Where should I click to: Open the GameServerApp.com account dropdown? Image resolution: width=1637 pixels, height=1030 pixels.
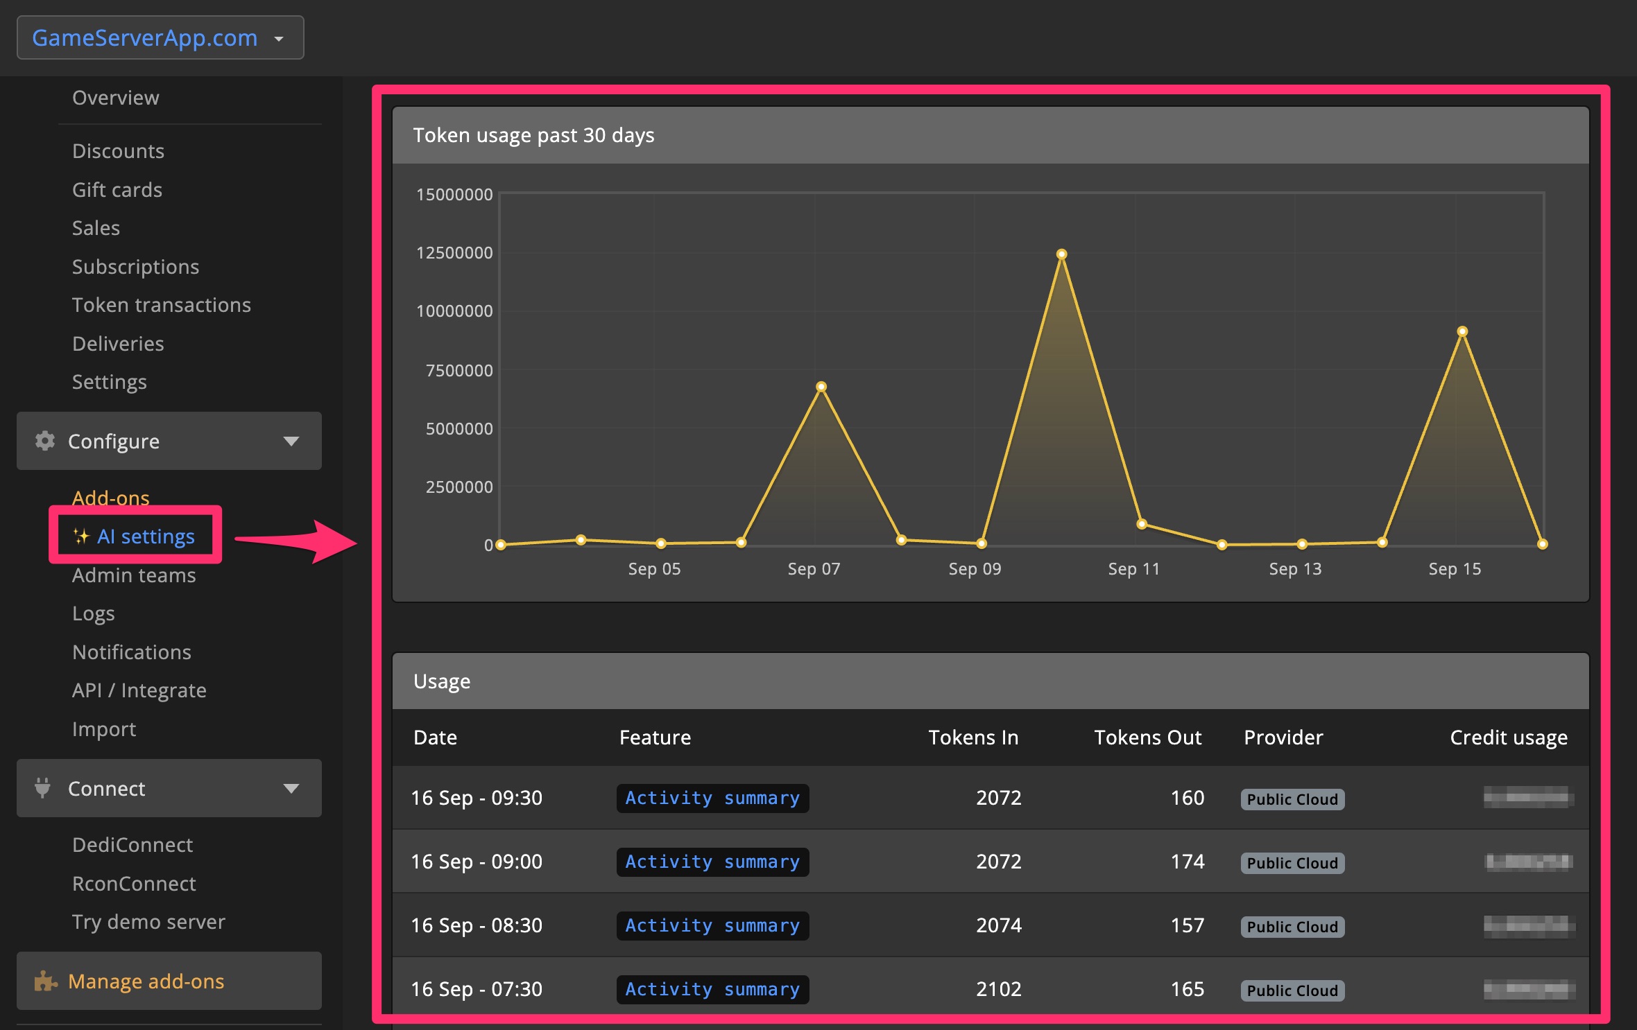(x=160, y=37)
